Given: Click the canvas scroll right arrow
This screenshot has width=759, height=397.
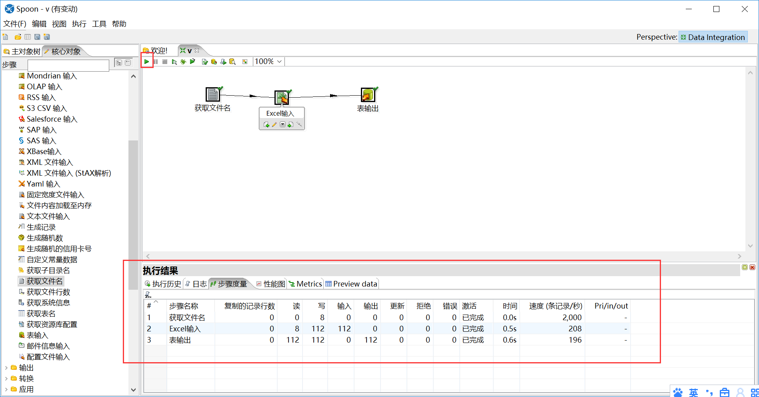Looking at the screenshot, I should coord(739,256).
